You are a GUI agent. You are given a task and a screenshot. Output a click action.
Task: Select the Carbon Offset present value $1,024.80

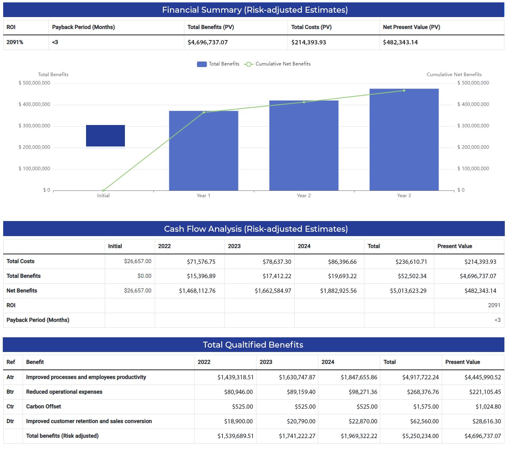488,407
